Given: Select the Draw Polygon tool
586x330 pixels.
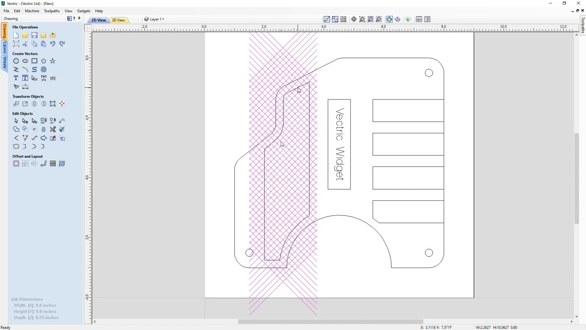Looking at the screenshot, I should pyautogui.click(x=43, y=61).
